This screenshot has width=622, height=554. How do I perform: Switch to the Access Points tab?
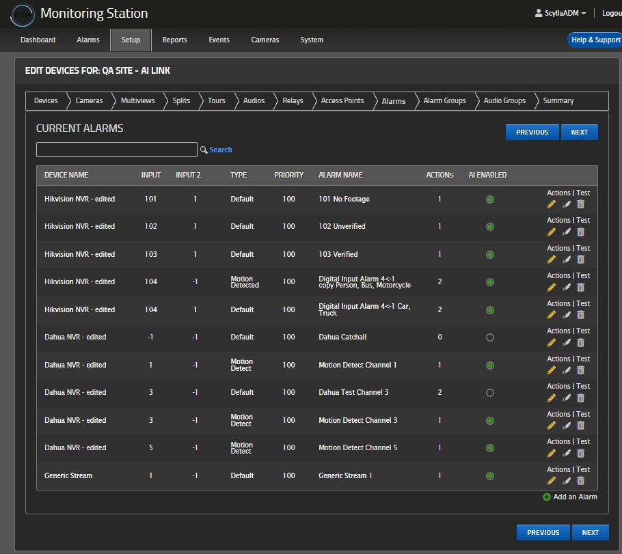342,100
